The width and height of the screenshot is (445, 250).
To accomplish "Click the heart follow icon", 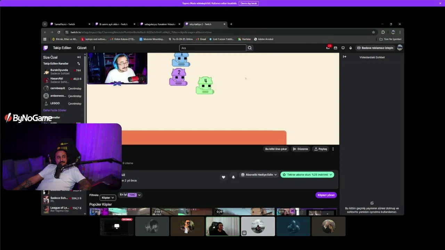I will [224, 177].
